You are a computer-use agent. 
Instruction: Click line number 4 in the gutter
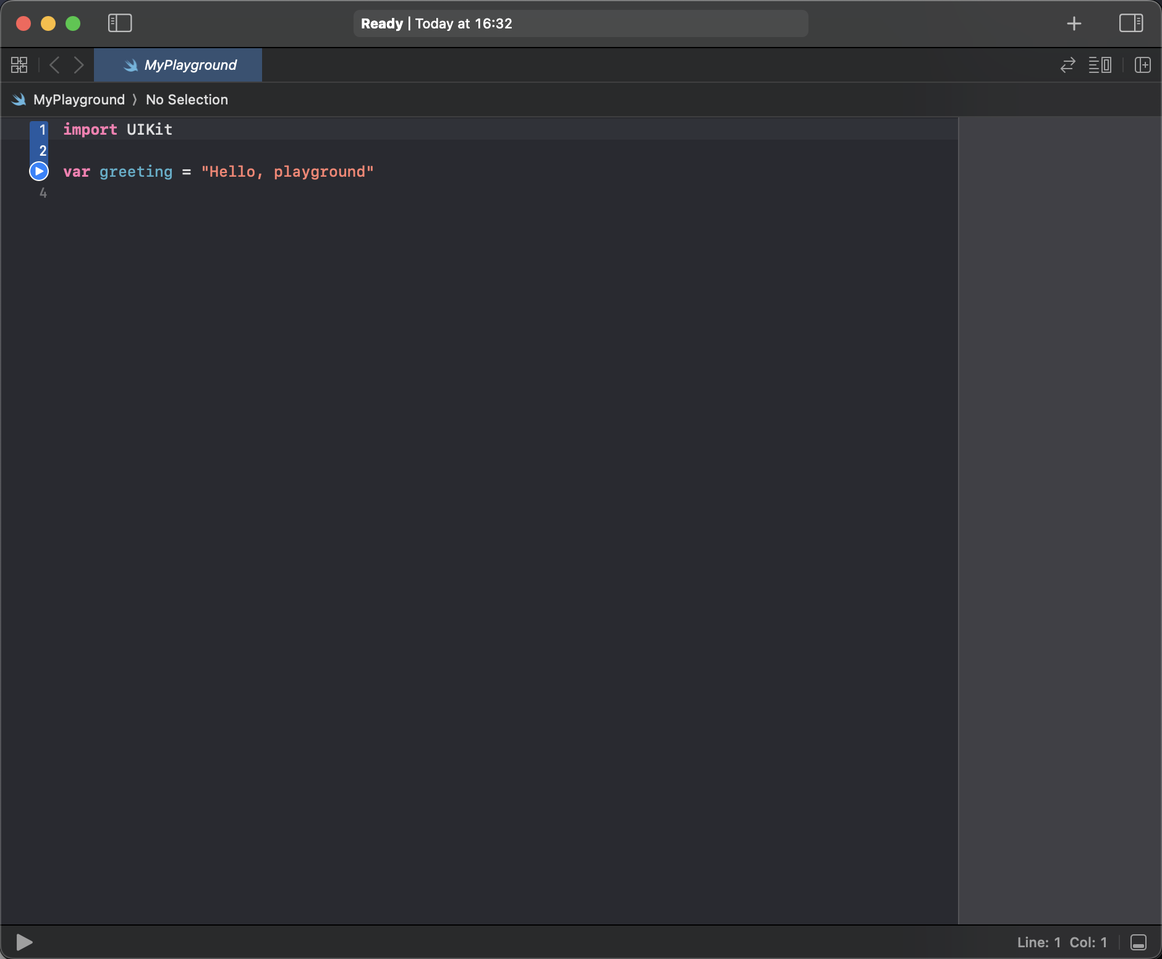43,193
